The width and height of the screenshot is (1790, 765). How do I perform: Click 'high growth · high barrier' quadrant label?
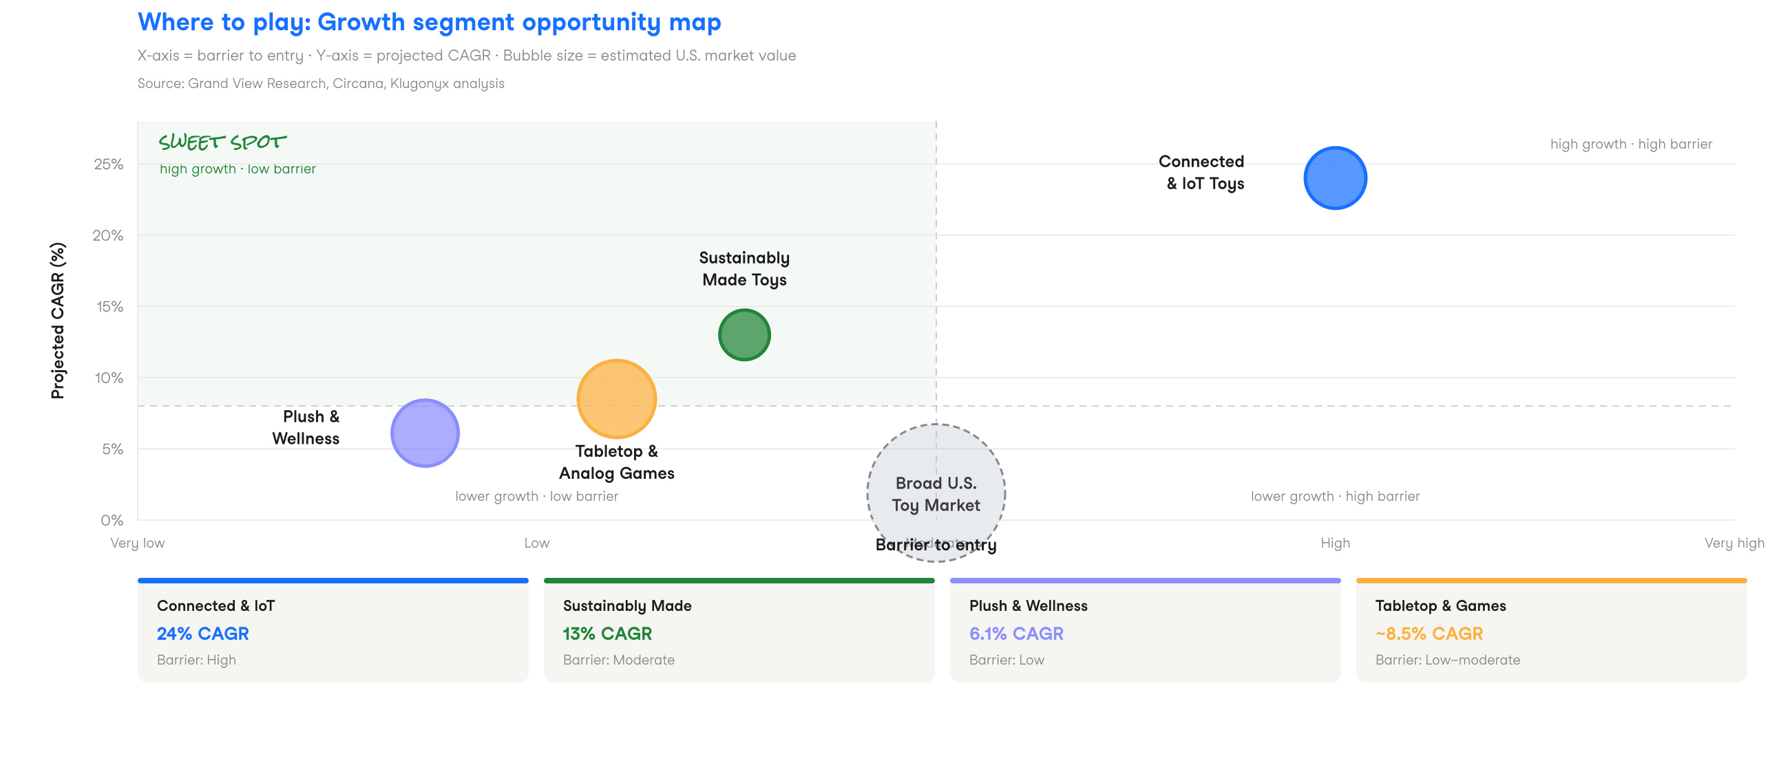click(x=1631, y=144)
